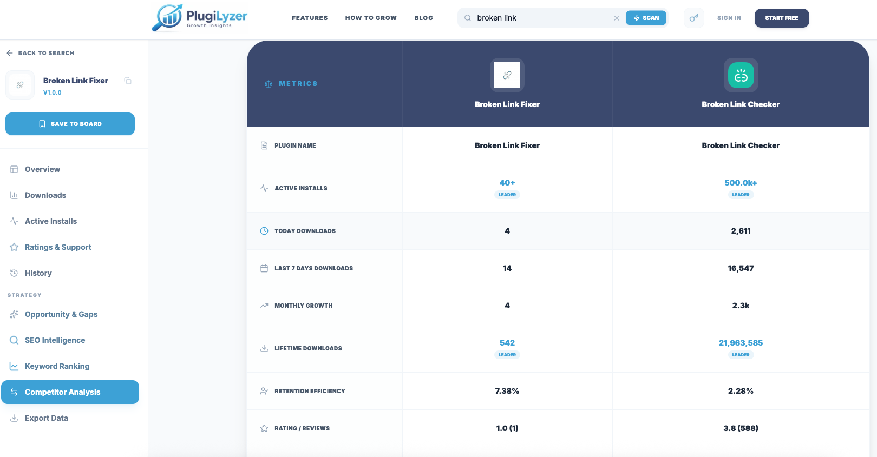
Task: Click the Plugin Name document icon
Action: [264, 145]
